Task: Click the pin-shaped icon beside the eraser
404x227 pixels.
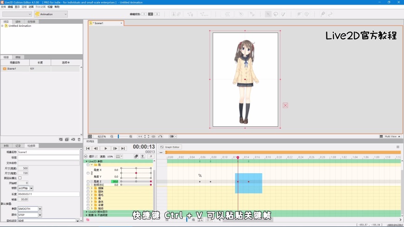Action: [143, 156]
